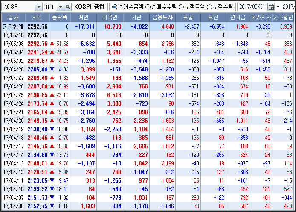Click institution value 2,665 on 17/04/17
Image resolution: width=296 pixels, height=212 pixels.
point(141,146)
